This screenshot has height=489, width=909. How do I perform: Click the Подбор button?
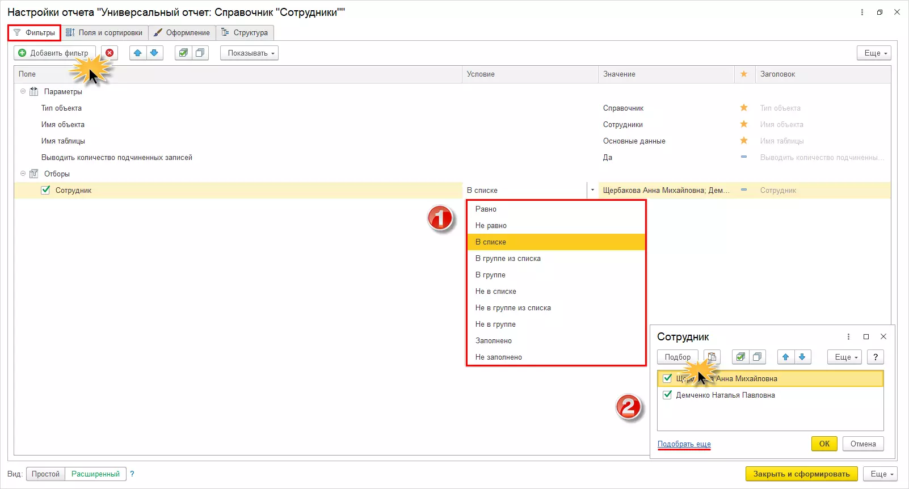(x=678, y=357)
